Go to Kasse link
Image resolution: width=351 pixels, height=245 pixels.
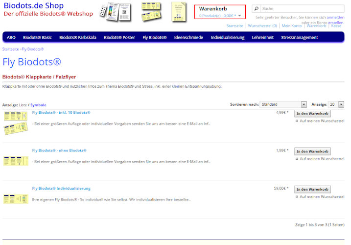336,26
